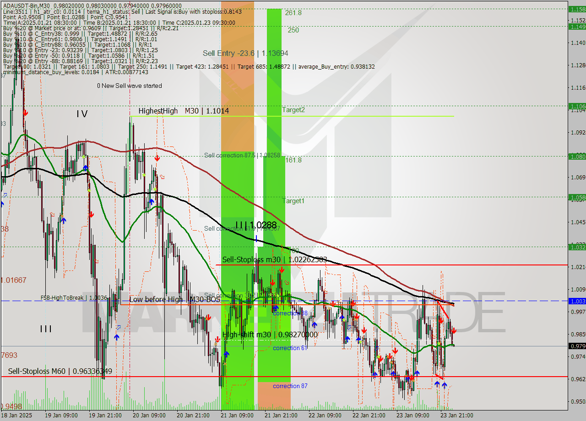Click the blue 1.003 price tag
586x421 pixels.
(577, 301)
